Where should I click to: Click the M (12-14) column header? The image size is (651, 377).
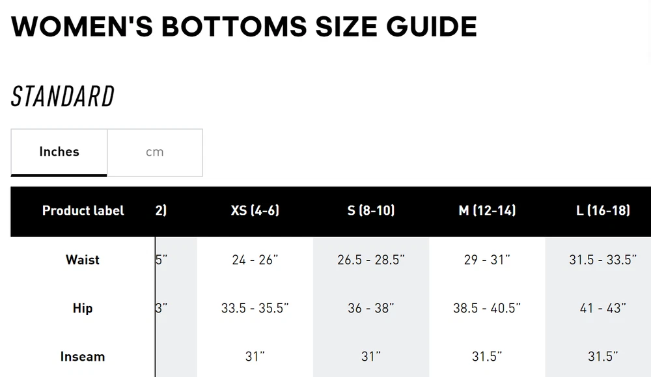[487, 211]
